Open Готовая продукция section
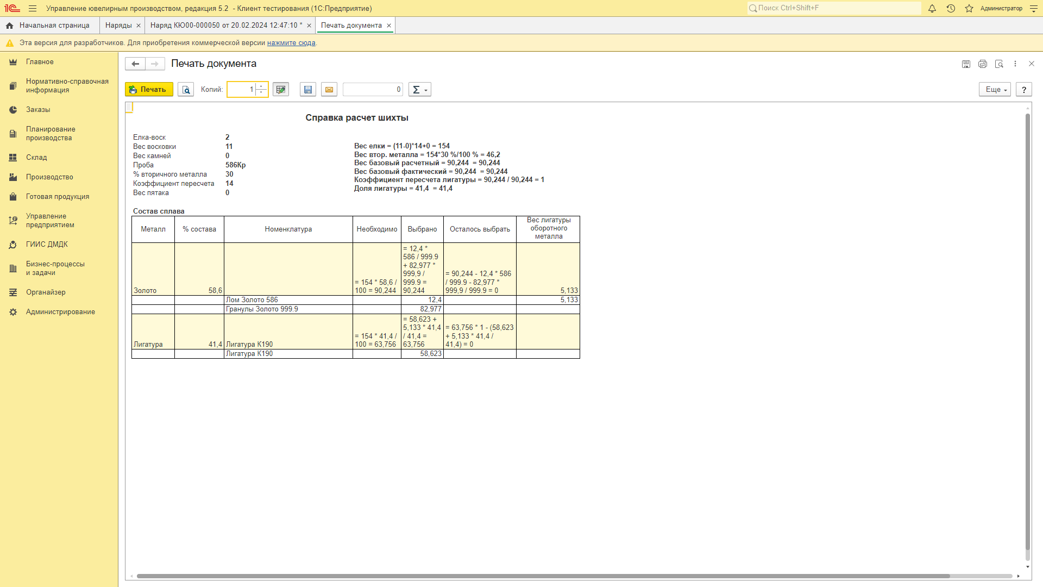The width and height of the screenshot is (1043, 587). [x=59, y=197]
